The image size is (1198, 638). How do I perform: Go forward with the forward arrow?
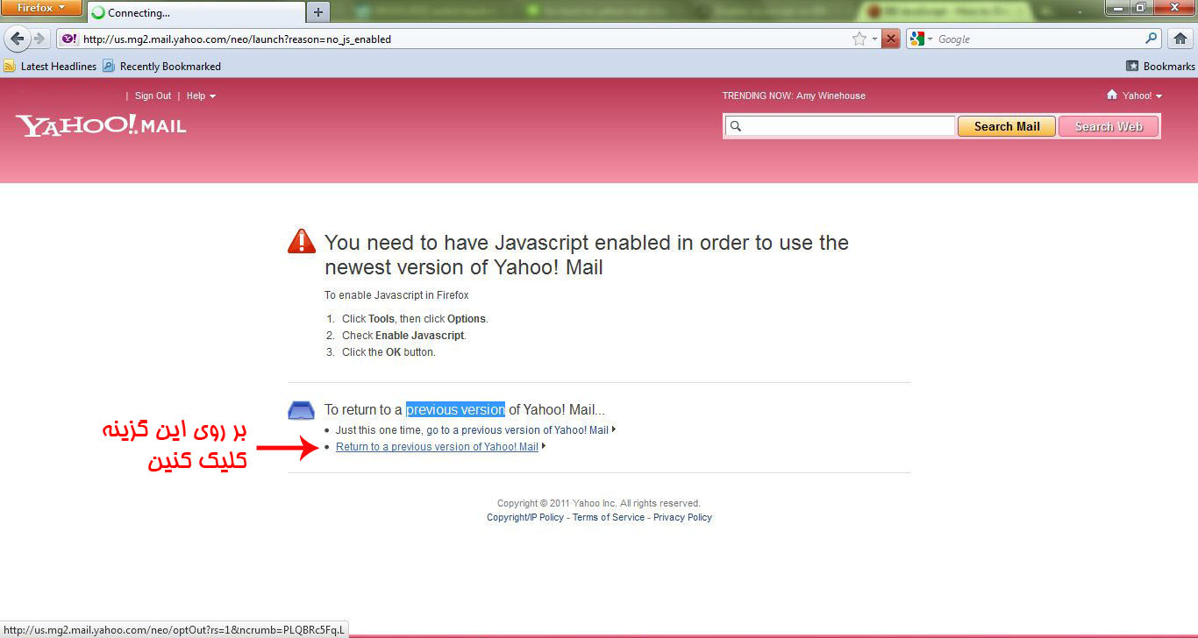point(39,39)
